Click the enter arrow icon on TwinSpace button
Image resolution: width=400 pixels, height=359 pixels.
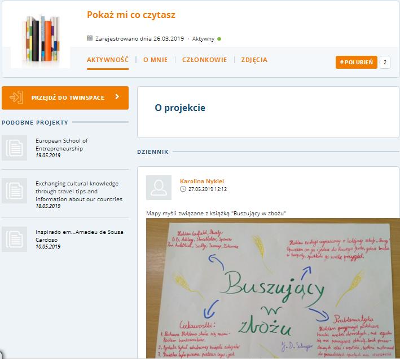click(x=16, y=97)
